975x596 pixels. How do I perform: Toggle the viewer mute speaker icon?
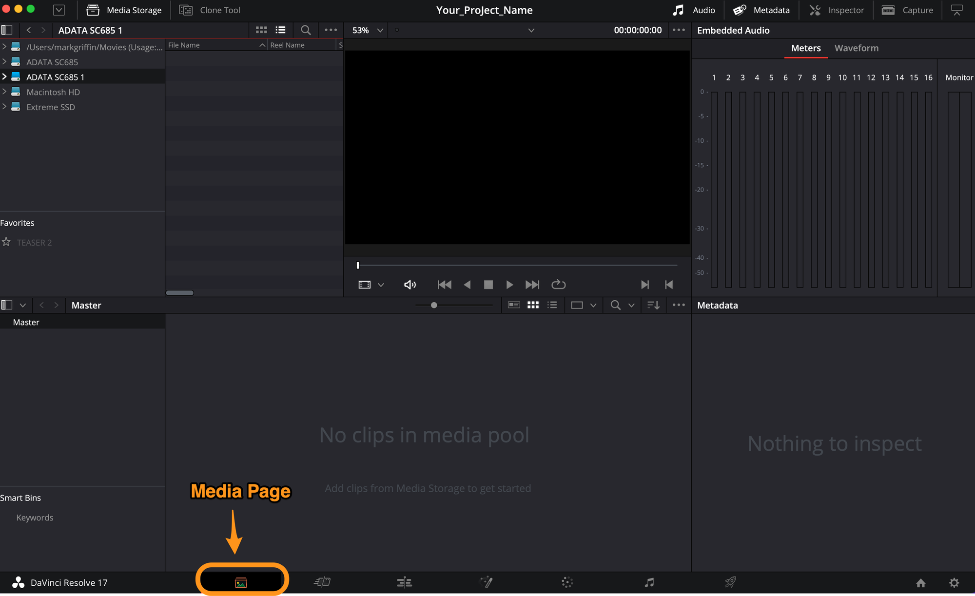pyautogui.click(x=410, y=285)
